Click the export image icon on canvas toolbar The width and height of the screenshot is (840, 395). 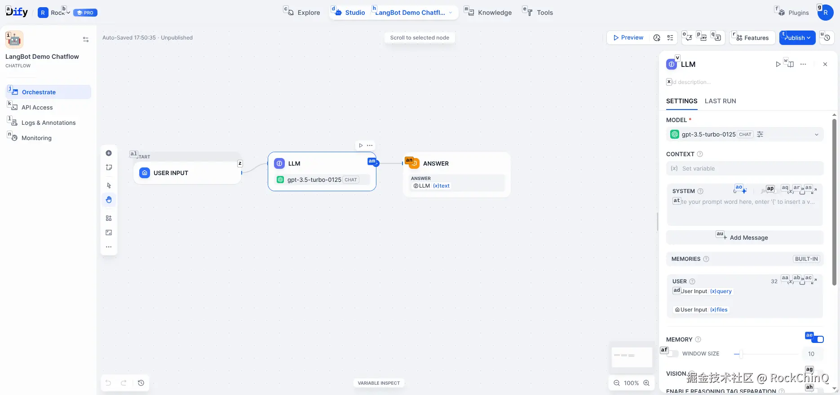tap(109, 233)
